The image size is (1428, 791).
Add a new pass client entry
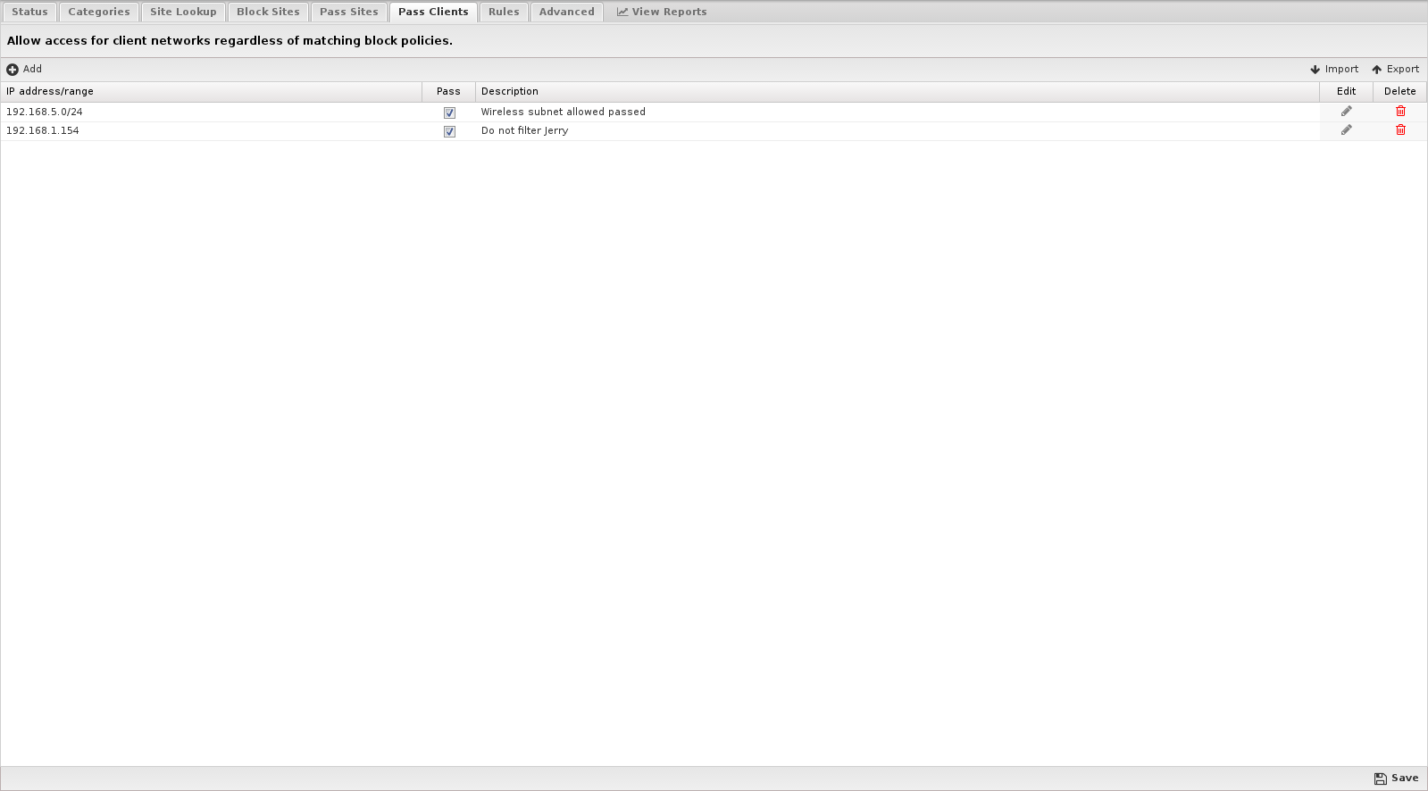pyautogui.click(x=24, y=70)
